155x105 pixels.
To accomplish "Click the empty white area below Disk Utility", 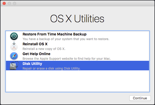I will click(x=77, y=81).
